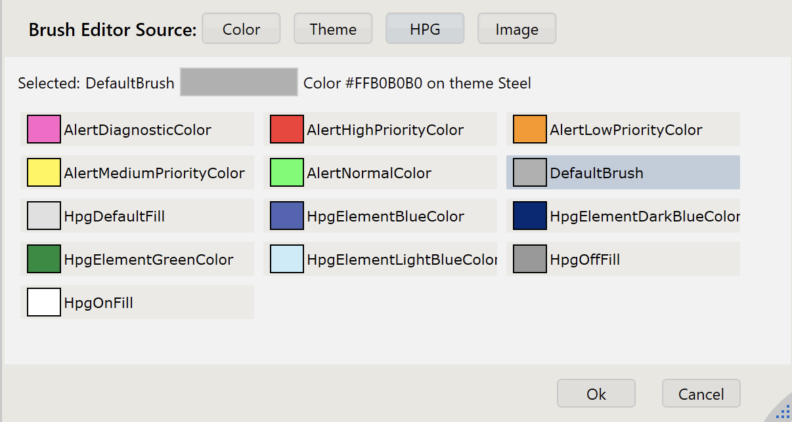This screenshot has height=422, width=792.
Task: Pick the HpgElementBlueColor swatch
Action: tap(287, 216)
